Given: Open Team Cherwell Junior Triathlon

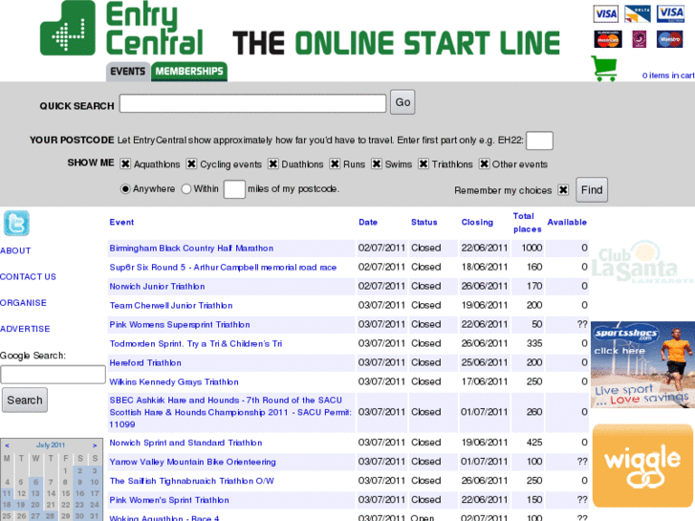Looking at the screenshot, I should click(x=171, y=306).
